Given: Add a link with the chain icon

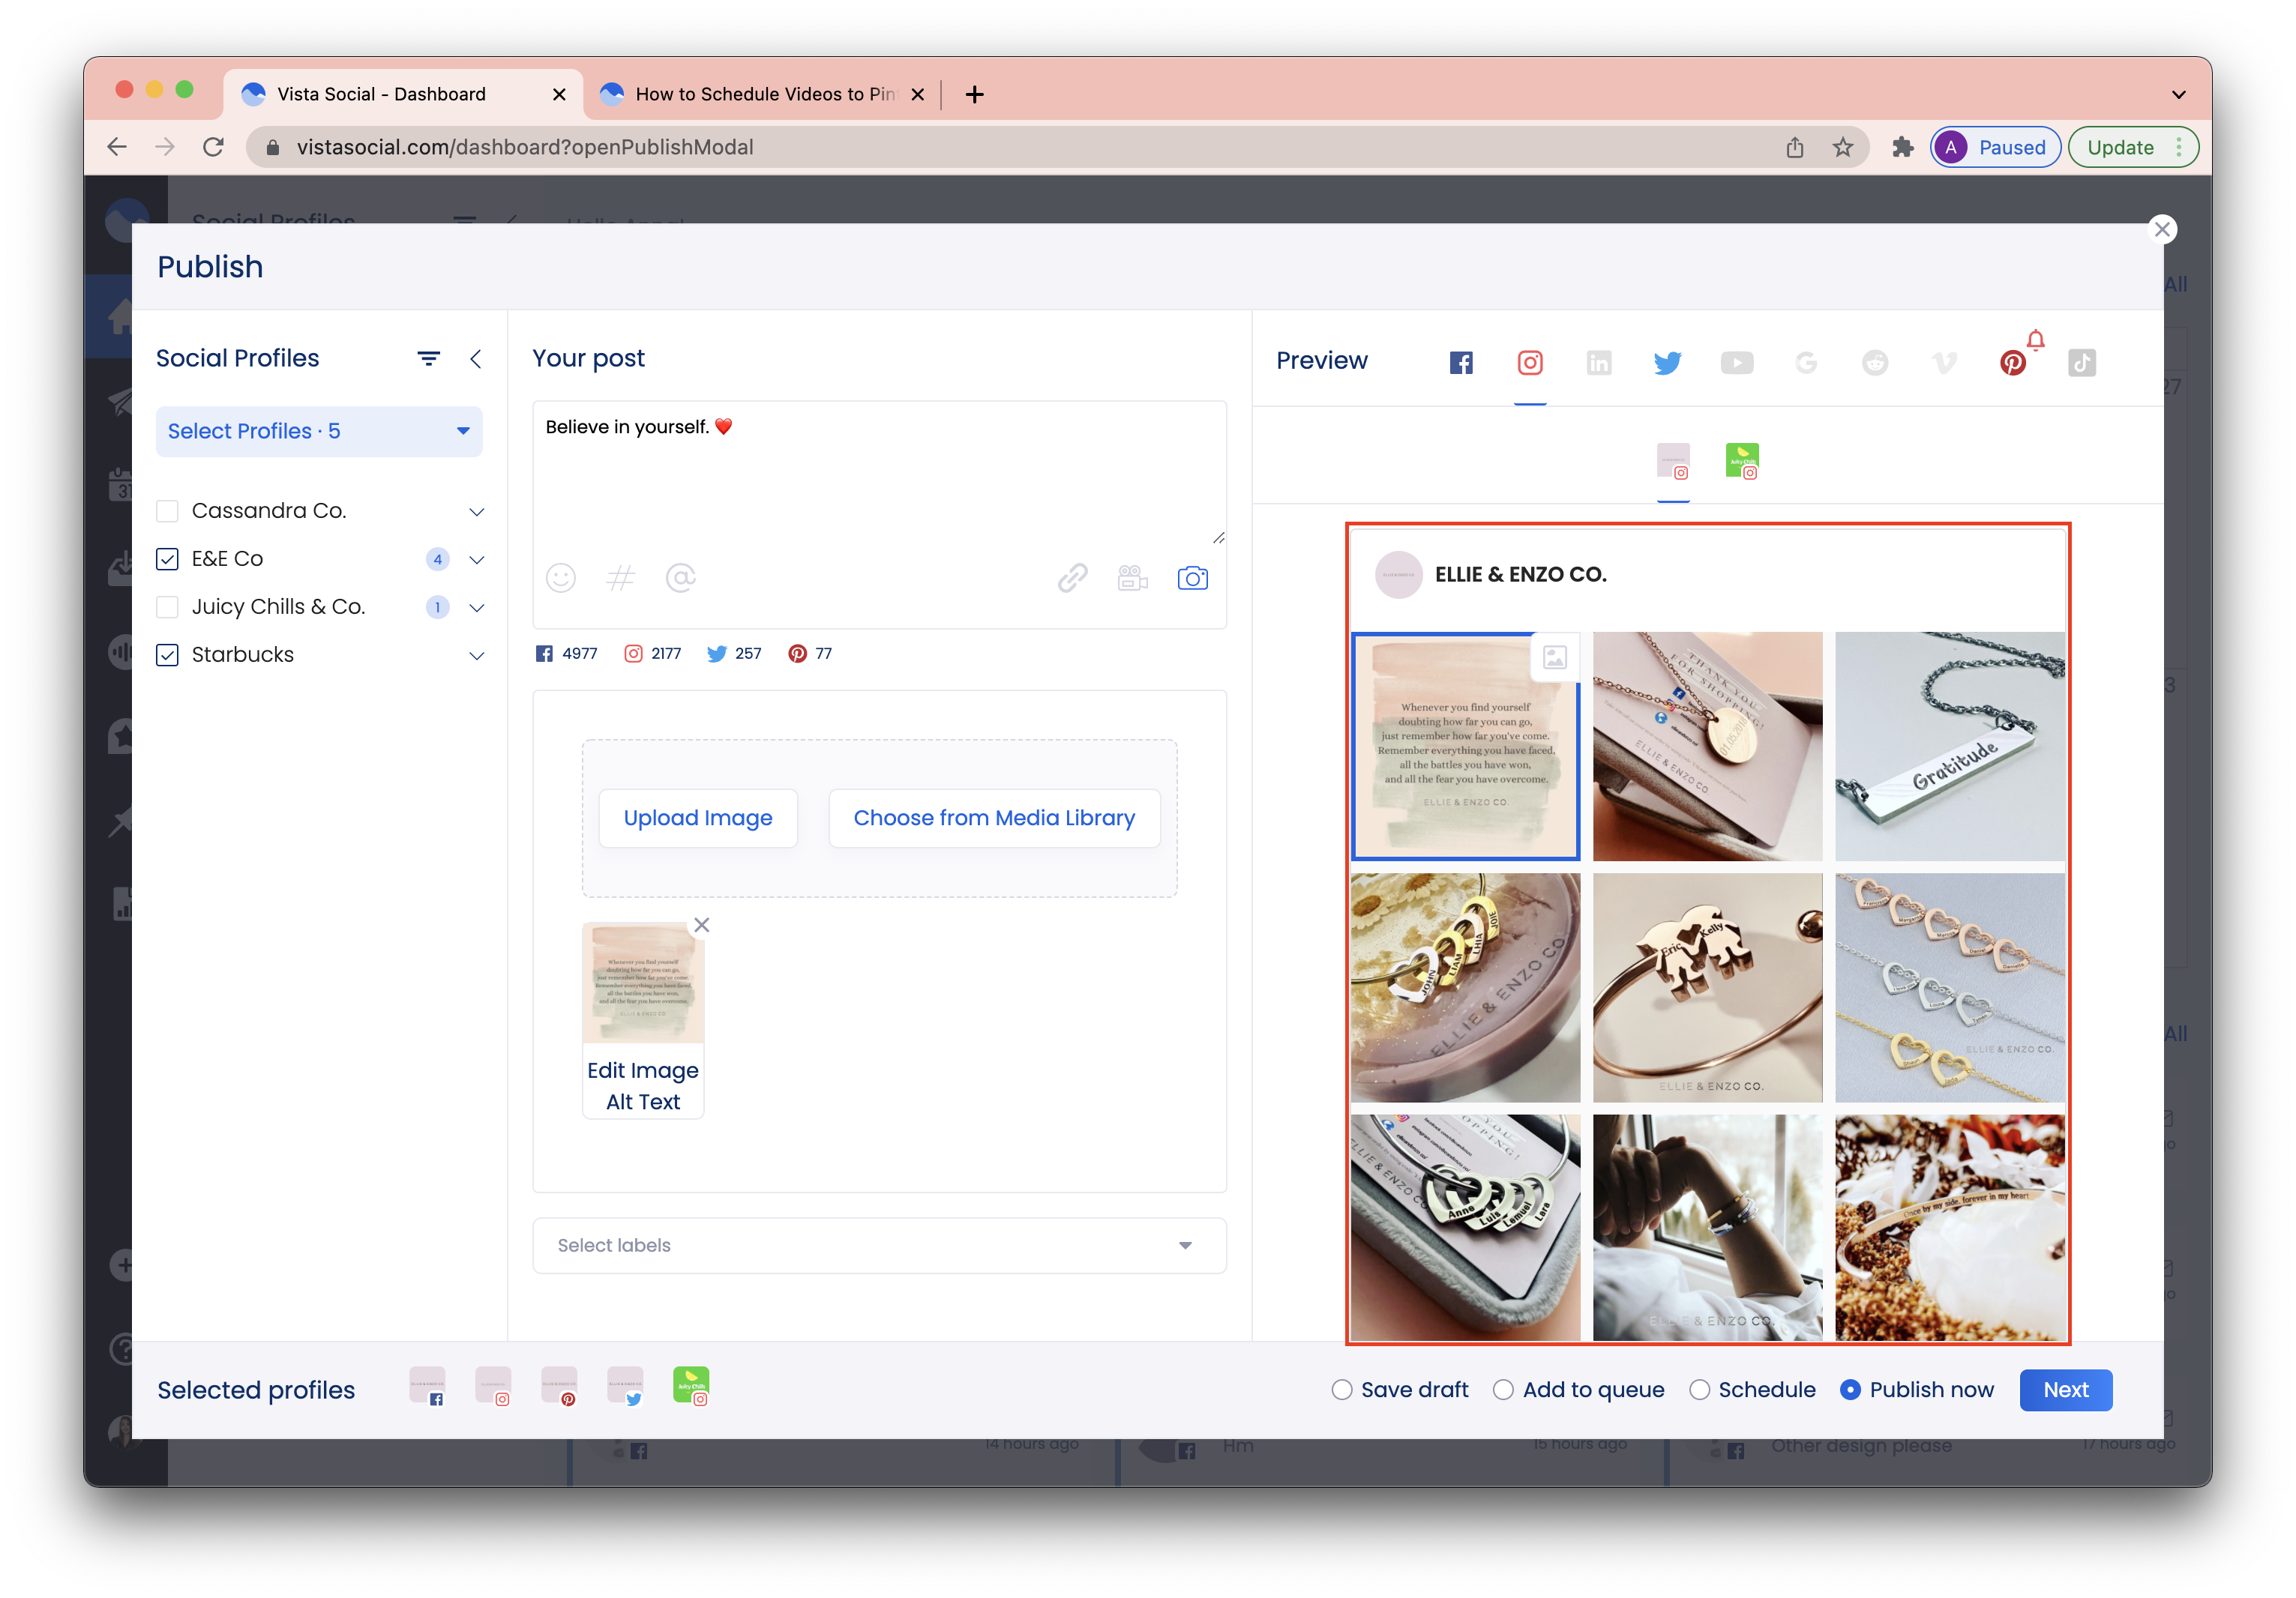Looking at the screenshot, I should (x=1073, y=578).
